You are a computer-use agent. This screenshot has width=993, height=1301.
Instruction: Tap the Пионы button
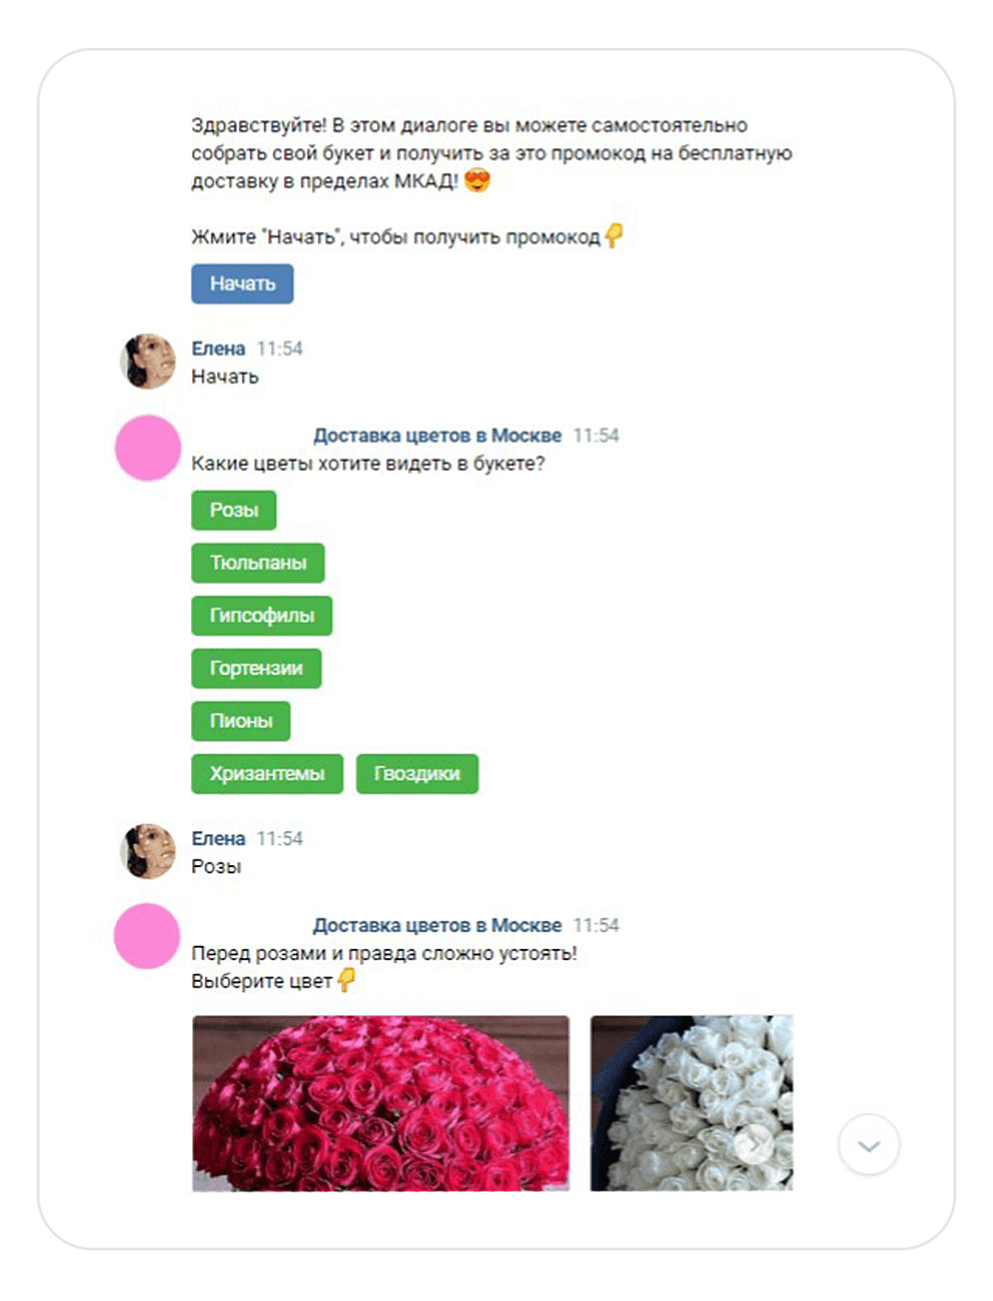pos(241,721)
